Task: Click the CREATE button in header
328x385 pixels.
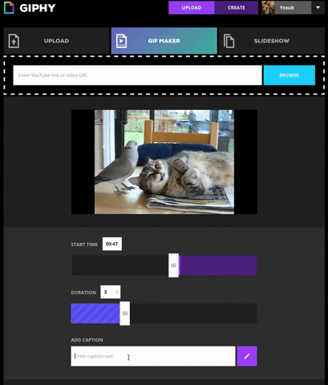Action: point(236,8)
